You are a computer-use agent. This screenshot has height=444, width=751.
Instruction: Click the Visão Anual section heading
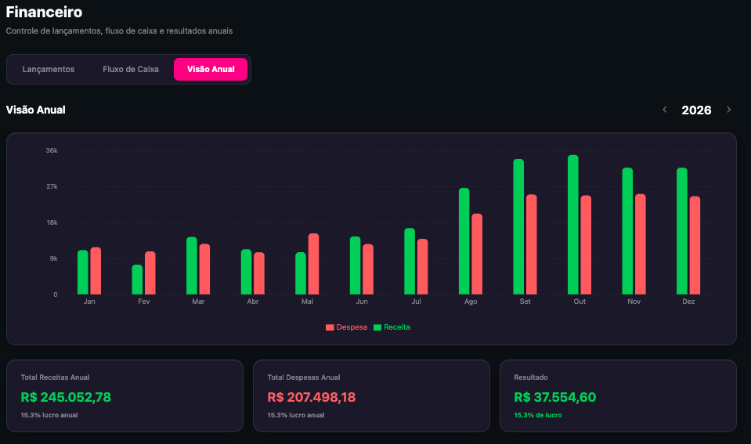(x=35, y=110)
